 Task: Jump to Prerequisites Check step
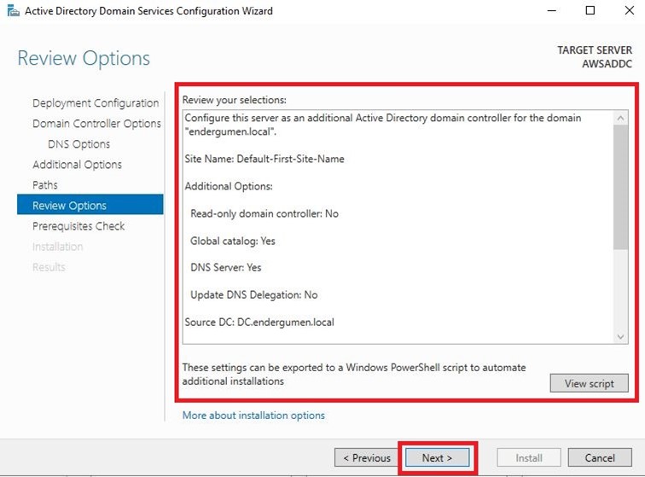pos(78,226)
